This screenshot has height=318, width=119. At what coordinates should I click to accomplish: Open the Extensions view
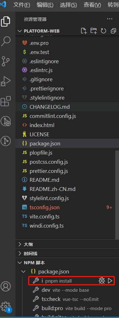pos(5,101)
